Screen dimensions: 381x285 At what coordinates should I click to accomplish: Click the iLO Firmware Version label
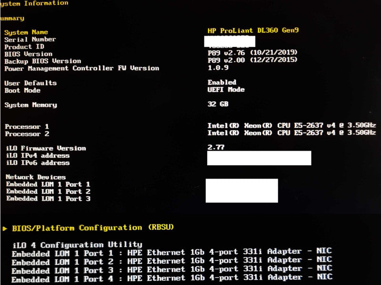(x=46, y=148)
